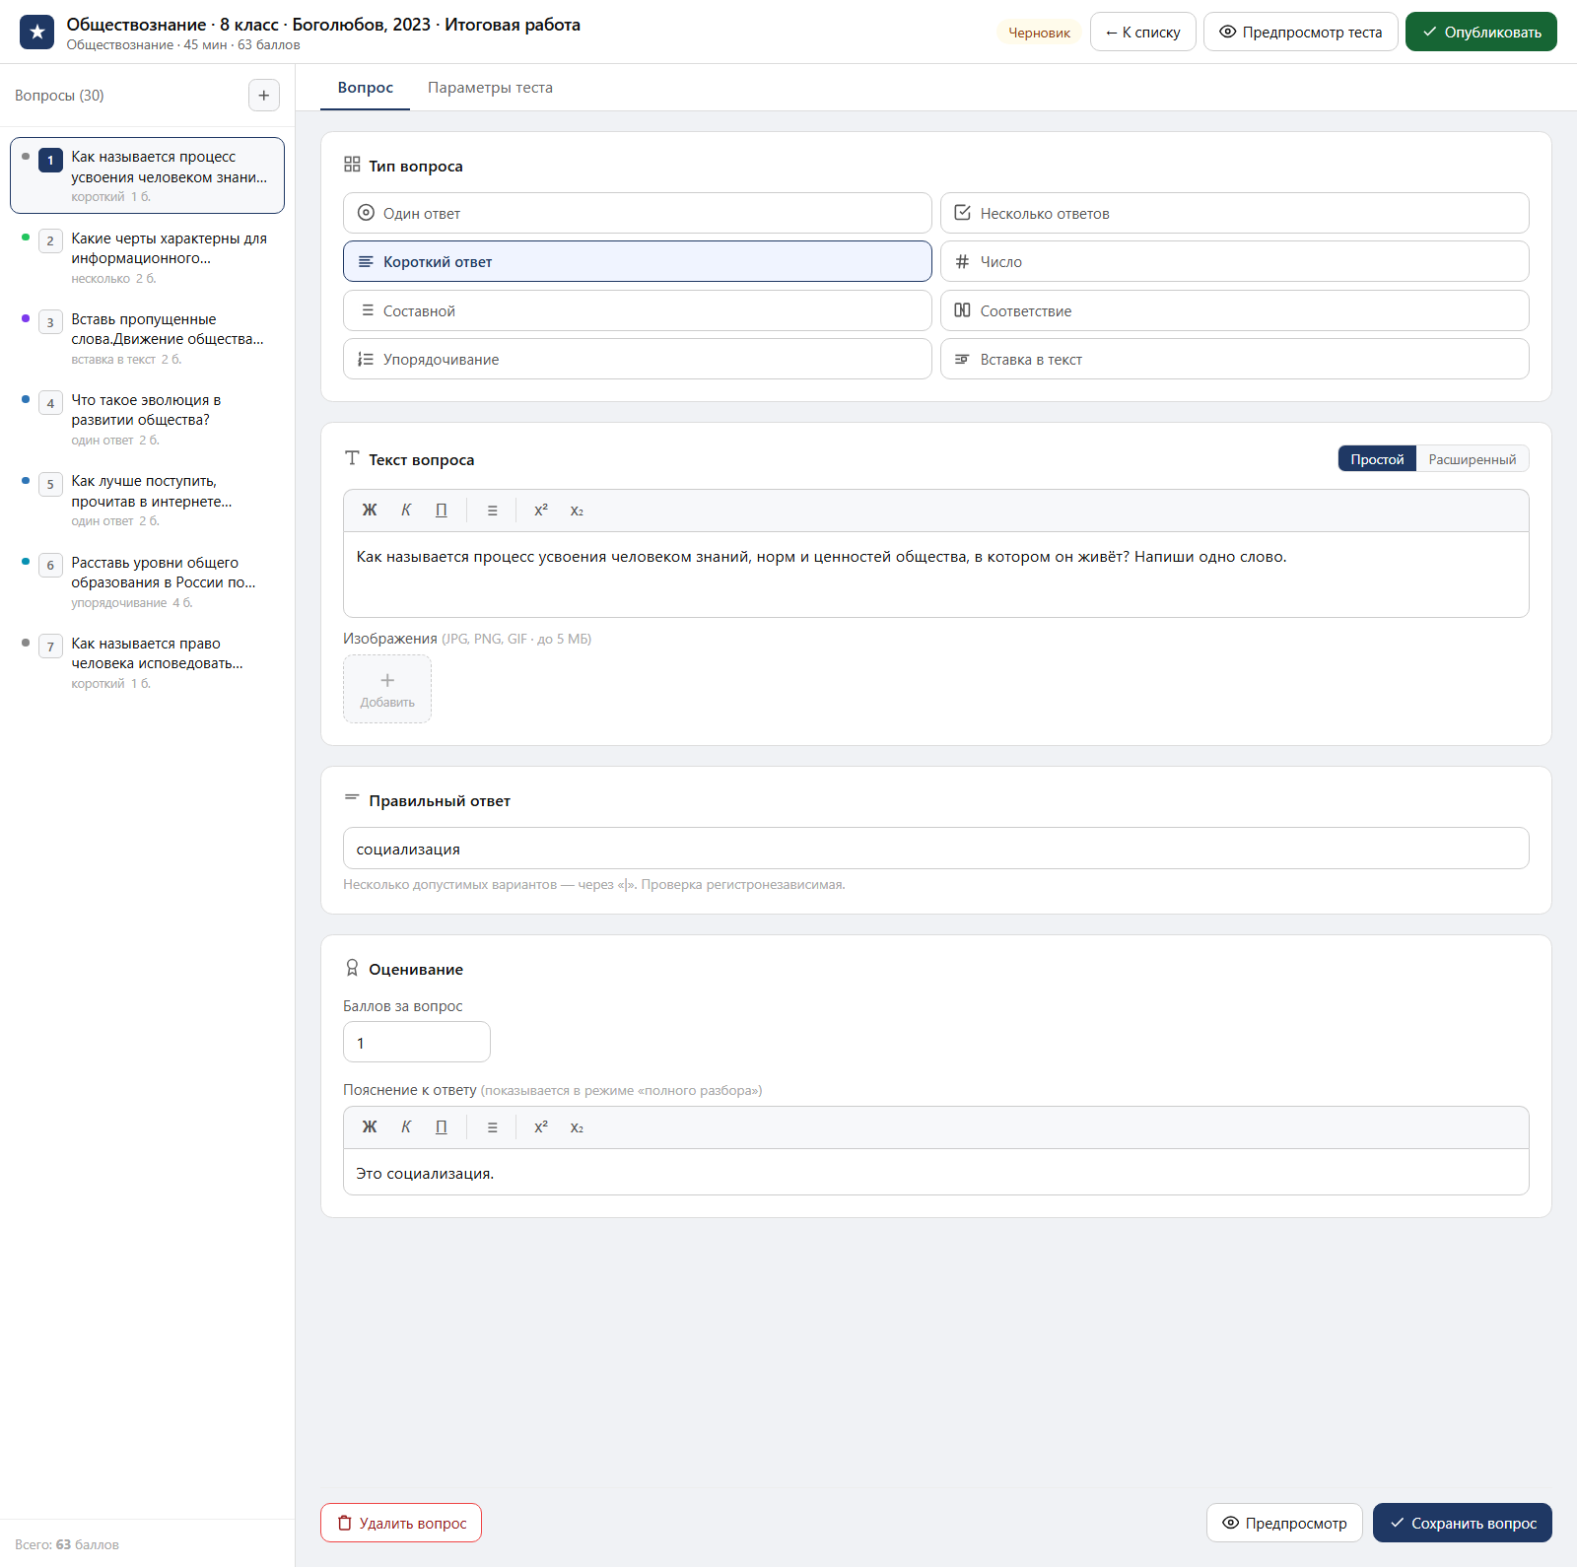Open question Предпросмотр at the bottom
This screenshot has width=1577, height=1567.
[1284, 1523]
